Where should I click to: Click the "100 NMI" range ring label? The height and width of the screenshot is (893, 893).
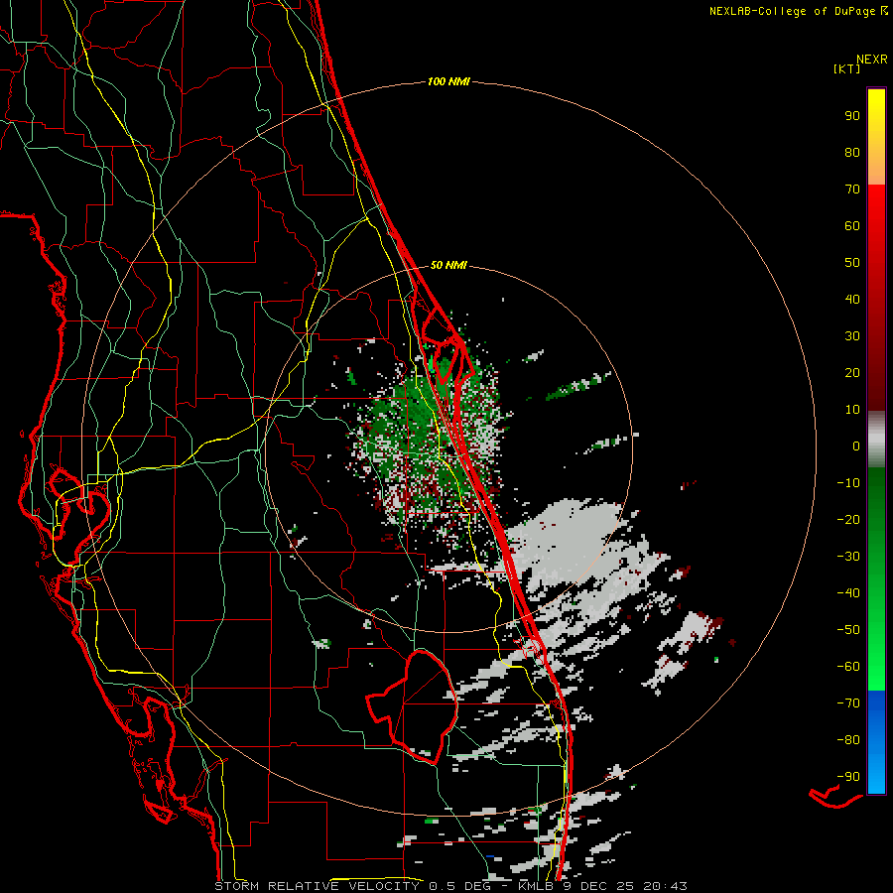(x=448, y=82)
